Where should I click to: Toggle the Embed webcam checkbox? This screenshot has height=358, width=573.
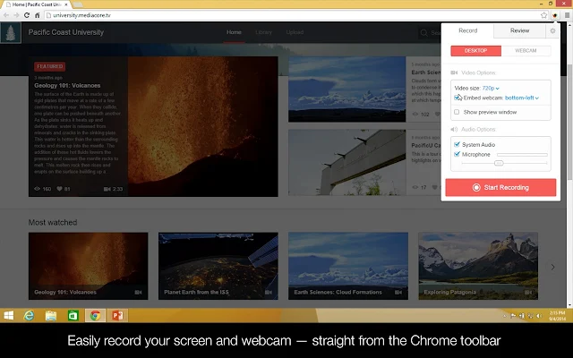(457, 98)
